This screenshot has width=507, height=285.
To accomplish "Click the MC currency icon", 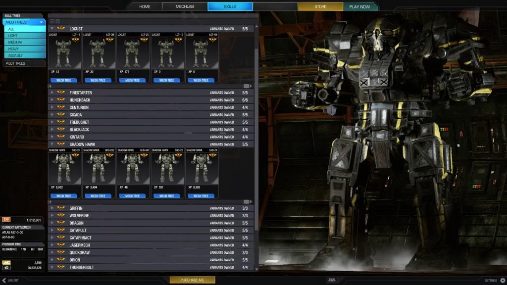I will click(6, 263).
